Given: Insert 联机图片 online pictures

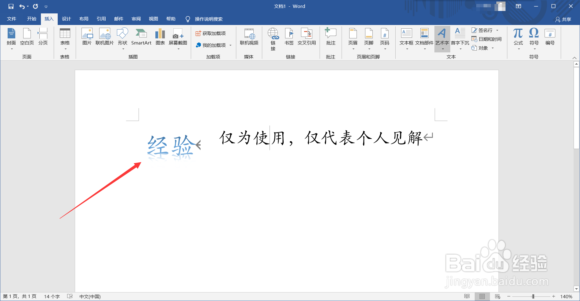Looking at the screenshot, I should (x=105, y=37).
